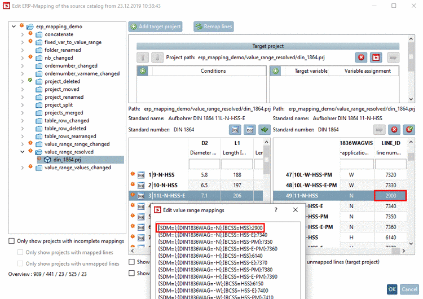Click value range icon in row 10-N-HSS
The image size is (423, 299).
(141, 186)
